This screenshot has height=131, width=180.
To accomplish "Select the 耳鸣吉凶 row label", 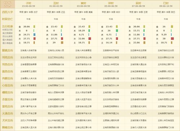I will pyautogui.click(x=8, y=57).
